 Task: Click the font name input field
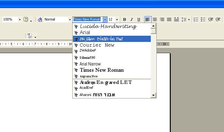pyautogui.click(x=88, y=19)
